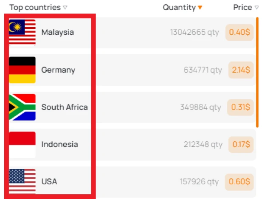Pick the 0.60$ USA price button
This screenshot has width=265, height=199.
239,182
